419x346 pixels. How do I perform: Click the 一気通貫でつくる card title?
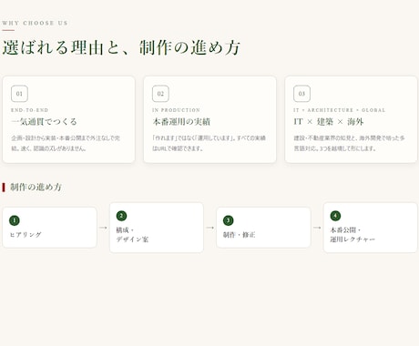pyautogui.click(x=44, y=122)
